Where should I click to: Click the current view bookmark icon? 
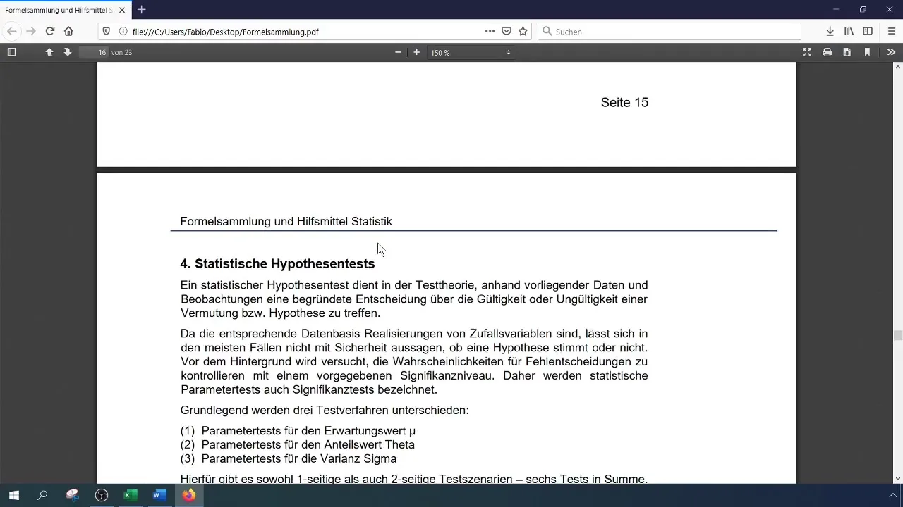pyautogui.click(x=867, y=52)
